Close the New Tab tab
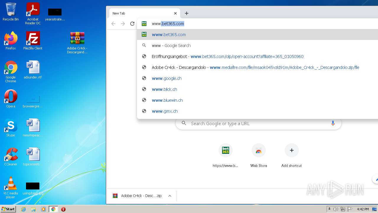 click(175, 13)
